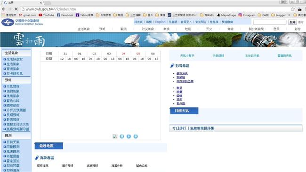Open the Chrome menu icon

click(x=305, y=9)
